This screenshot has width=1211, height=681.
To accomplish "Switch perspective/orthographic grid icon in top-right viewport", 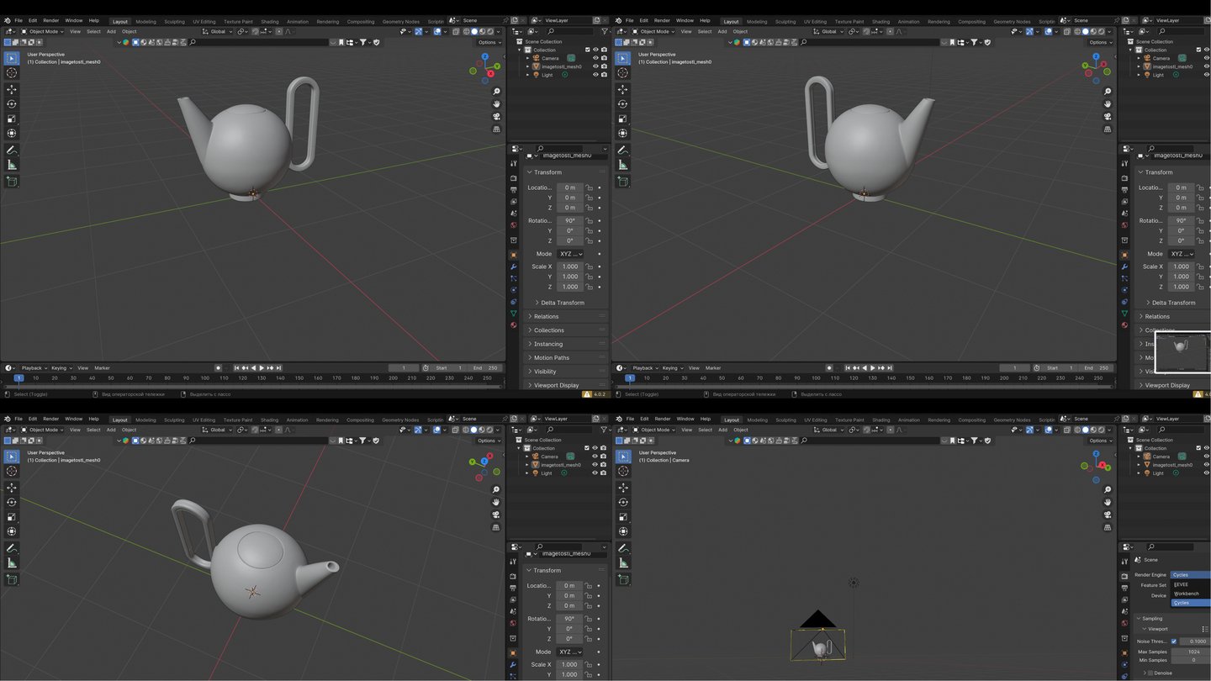I will coord(1108,129).
